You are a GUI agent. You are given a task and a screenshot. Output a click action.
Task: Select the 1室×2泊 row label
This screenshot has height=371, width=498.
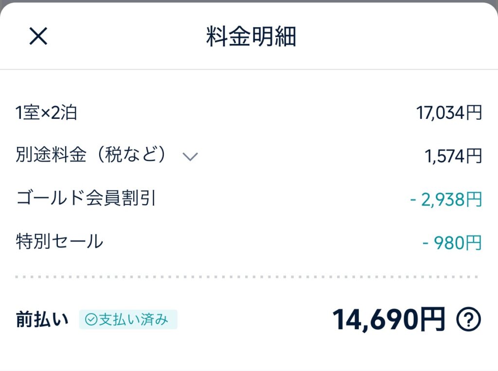click(46, 112)
